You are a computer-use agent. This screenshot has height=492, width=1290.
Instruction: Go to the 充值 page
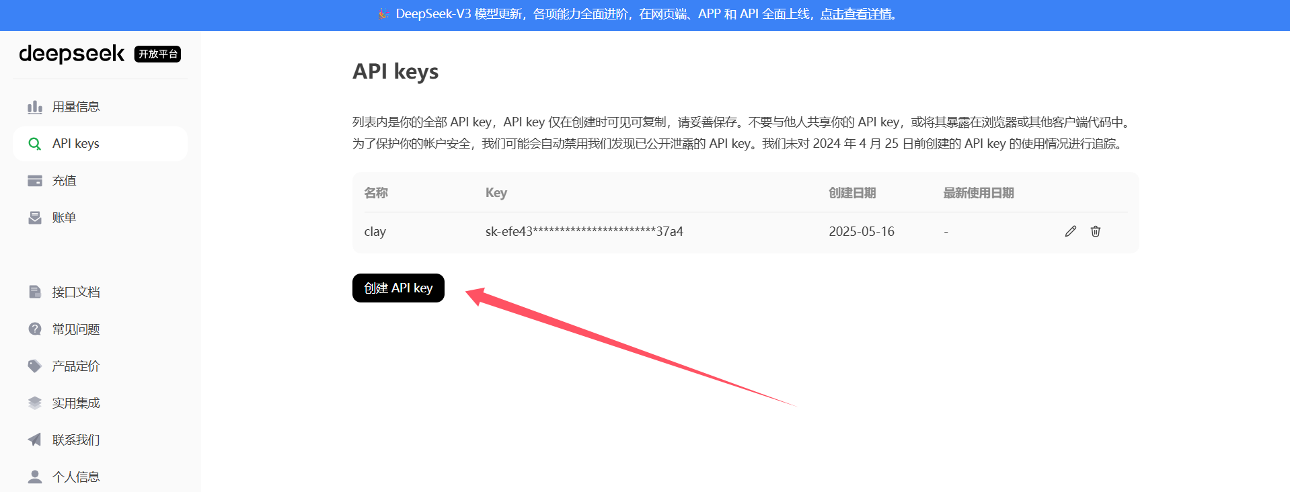[100, 181]
